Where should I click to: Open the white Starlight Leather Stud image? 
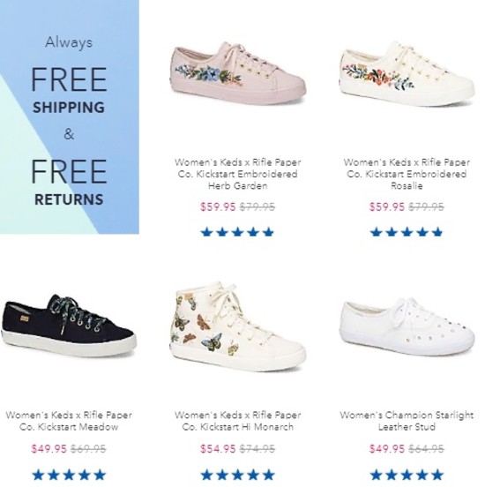pos(407,326)
